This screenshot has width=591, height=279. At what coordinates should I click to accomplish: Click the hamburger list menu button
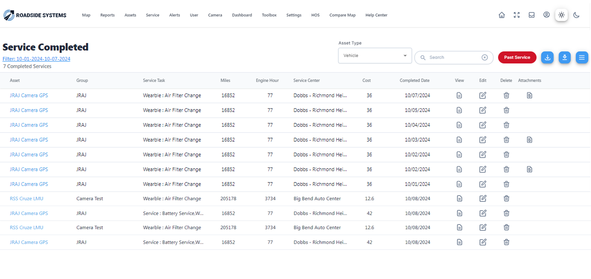(582, 57)
